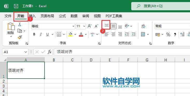The height and width of the screenshot is (96, 190).
Task: Click the Top Align icon
Action: click(106, 25)
